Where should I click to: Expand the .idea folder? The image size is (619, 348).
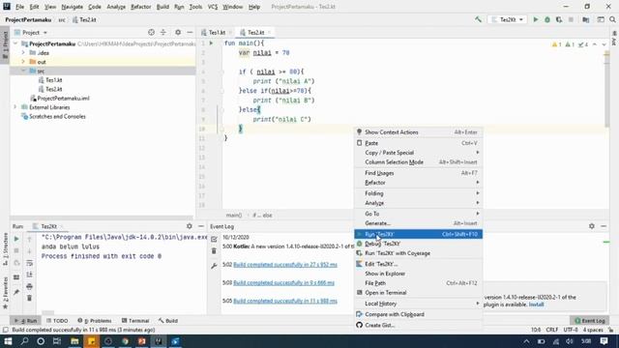(23, 52)
